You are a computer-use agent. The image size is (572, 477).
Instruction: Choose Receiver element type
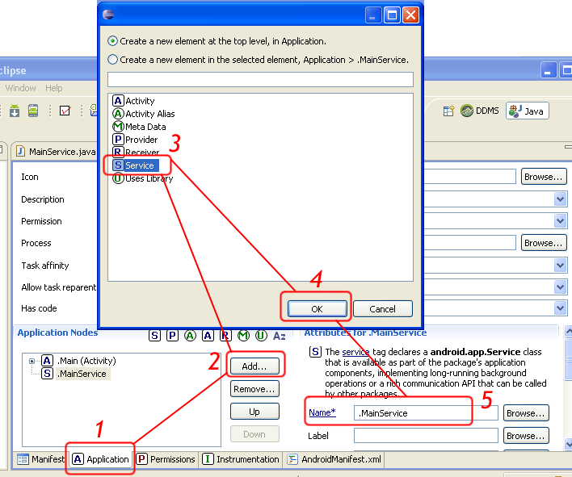(x=136, y=152)
